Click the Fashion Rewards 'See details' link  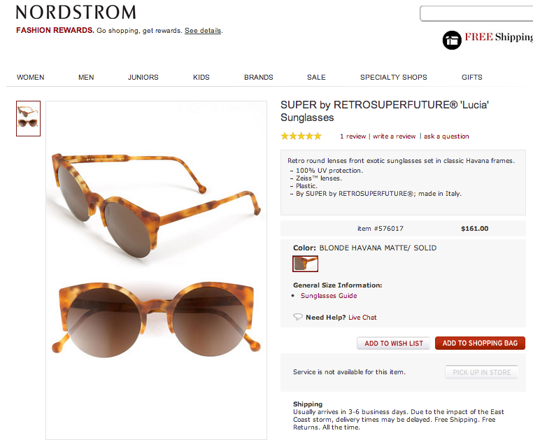click(203, 31)
